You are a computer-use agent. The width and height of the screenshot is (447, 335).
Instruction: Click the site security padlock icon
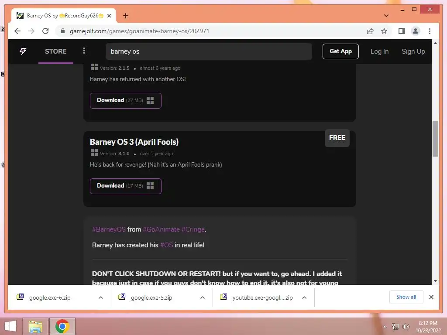pos(63,31)
